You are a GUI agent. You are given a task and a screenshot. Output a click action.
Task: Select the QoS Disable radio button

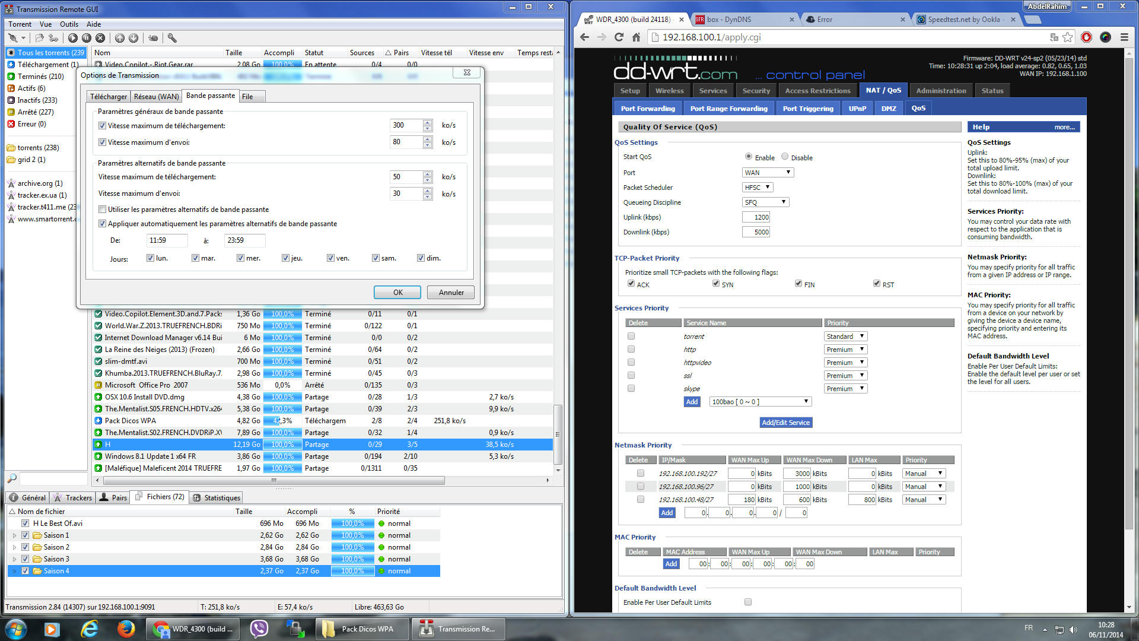click(x=785, y=157)
